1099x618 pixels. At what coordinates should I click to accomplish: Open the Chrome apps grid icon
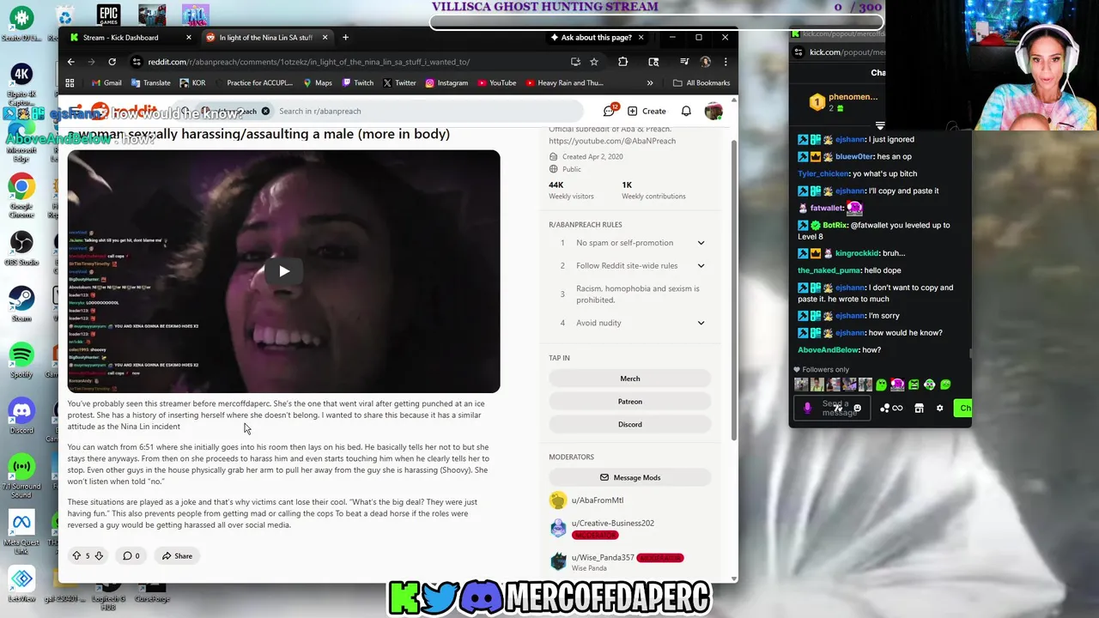coord(70,83)
